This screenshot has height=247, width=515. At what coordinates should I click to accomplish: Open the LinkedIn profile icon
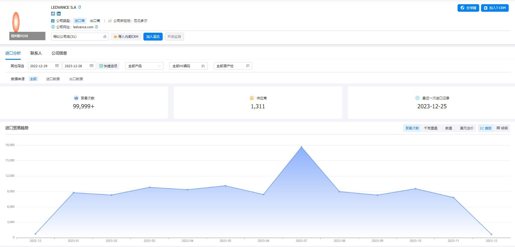pos(59,14)
